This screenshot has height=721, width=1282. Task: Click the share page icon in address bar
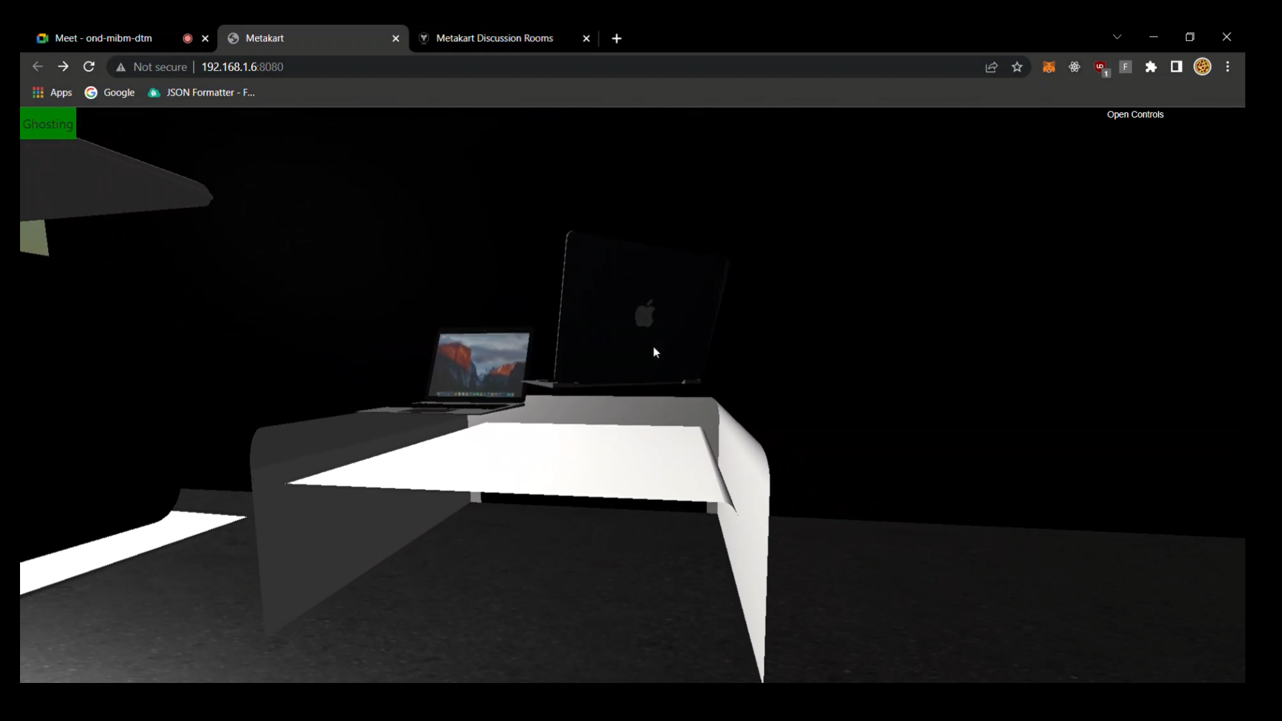(992, 67)
